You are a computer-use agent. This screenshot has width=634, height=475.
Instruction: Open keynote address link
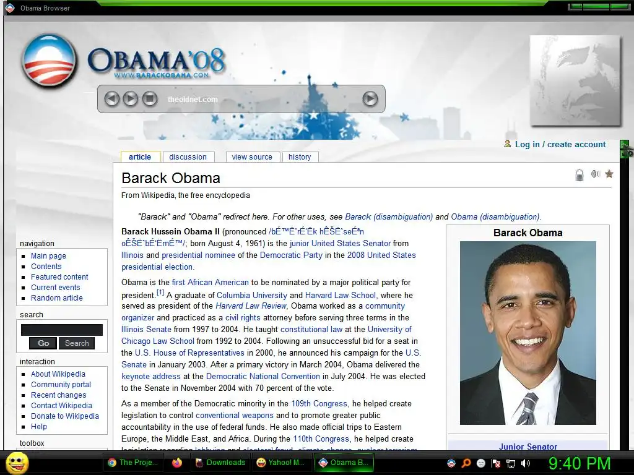tap(151, 377)
